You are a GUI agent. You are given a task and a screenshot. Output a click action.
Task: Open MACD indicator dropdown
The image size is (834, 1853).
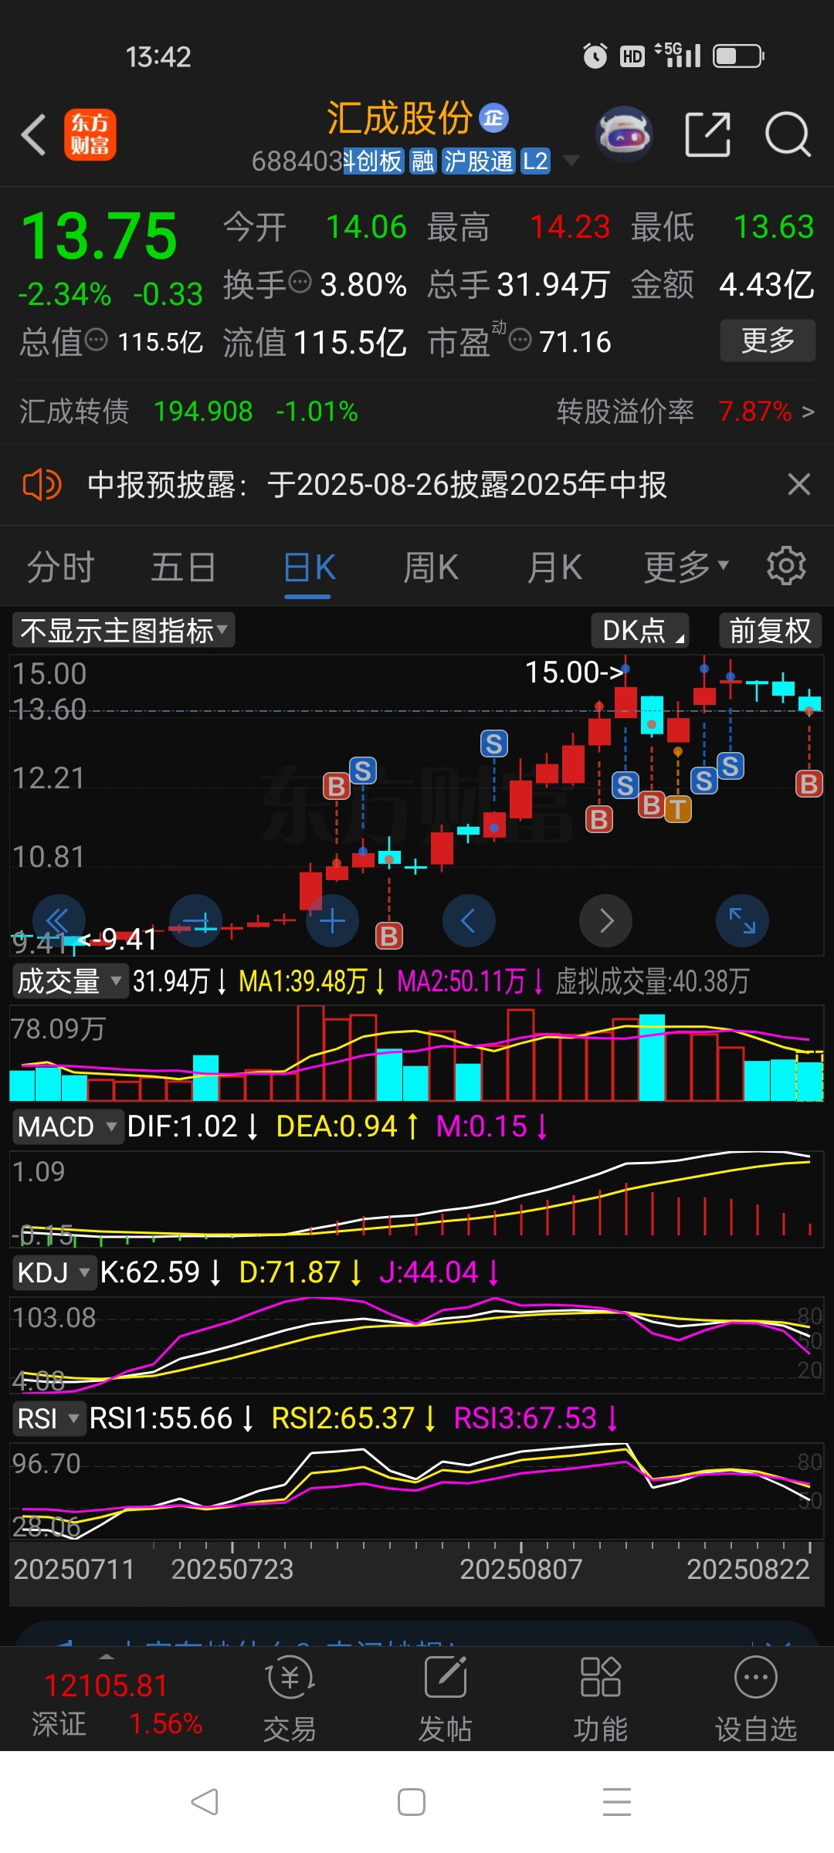[67, 1126]
